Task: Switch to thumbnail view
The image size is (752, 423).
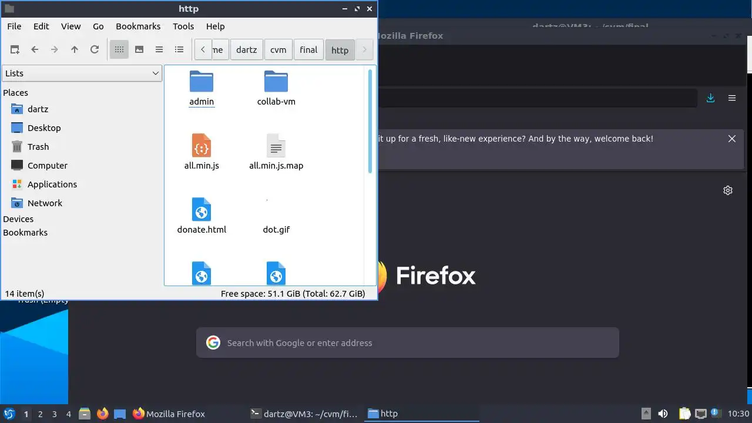Action: click(139, 50)
